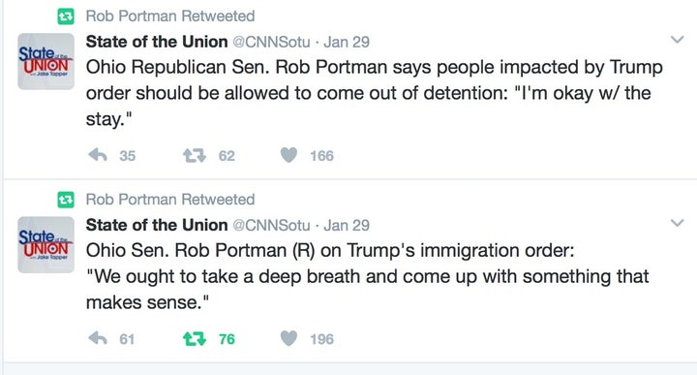This screenshot has width=697, height=375.
Task: Expand options chevron on second tweet
Action: (677, 223)
